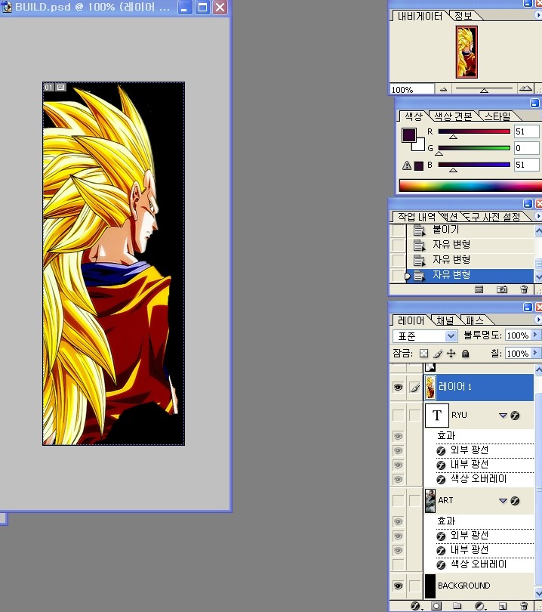
Task: Collapse RYU layer effects triangle
Action: coord(503,416)
